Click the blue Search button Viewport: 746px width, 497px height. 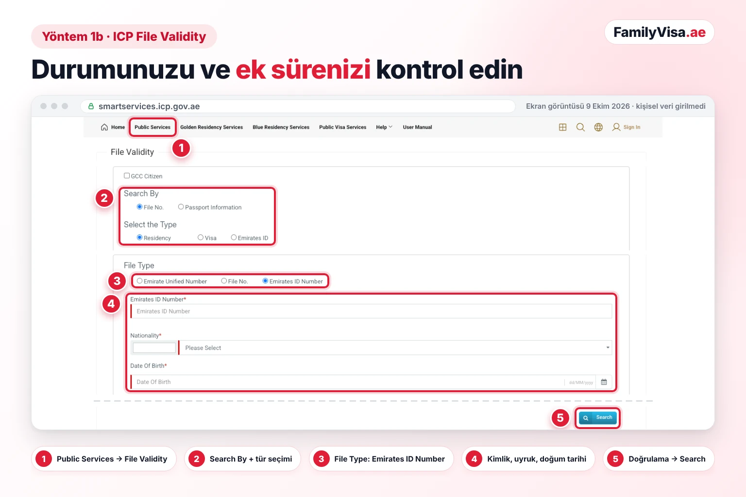point(598,417)
